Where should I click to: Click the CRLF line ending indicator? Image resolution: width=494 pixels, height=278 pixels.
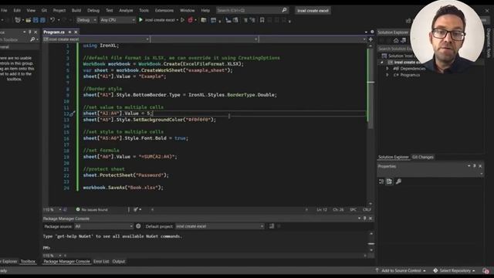pos(367,209)
